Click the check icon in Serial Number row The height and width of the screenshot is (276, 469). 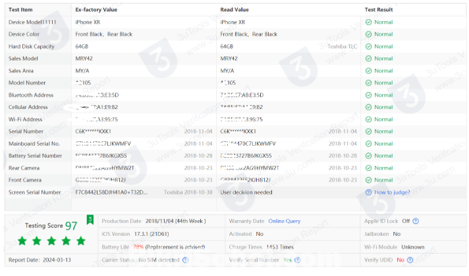click(368, 131)
